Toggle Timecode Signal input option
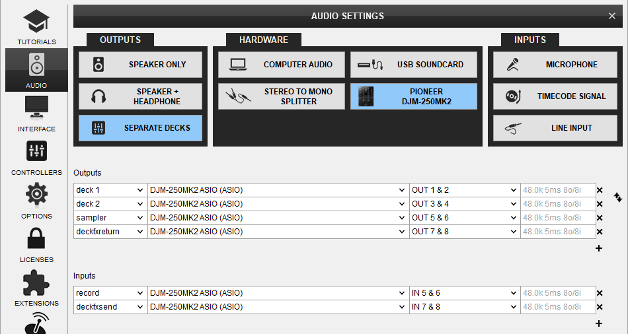Viewport: 628px width, 334px height. tap(555, 96)
